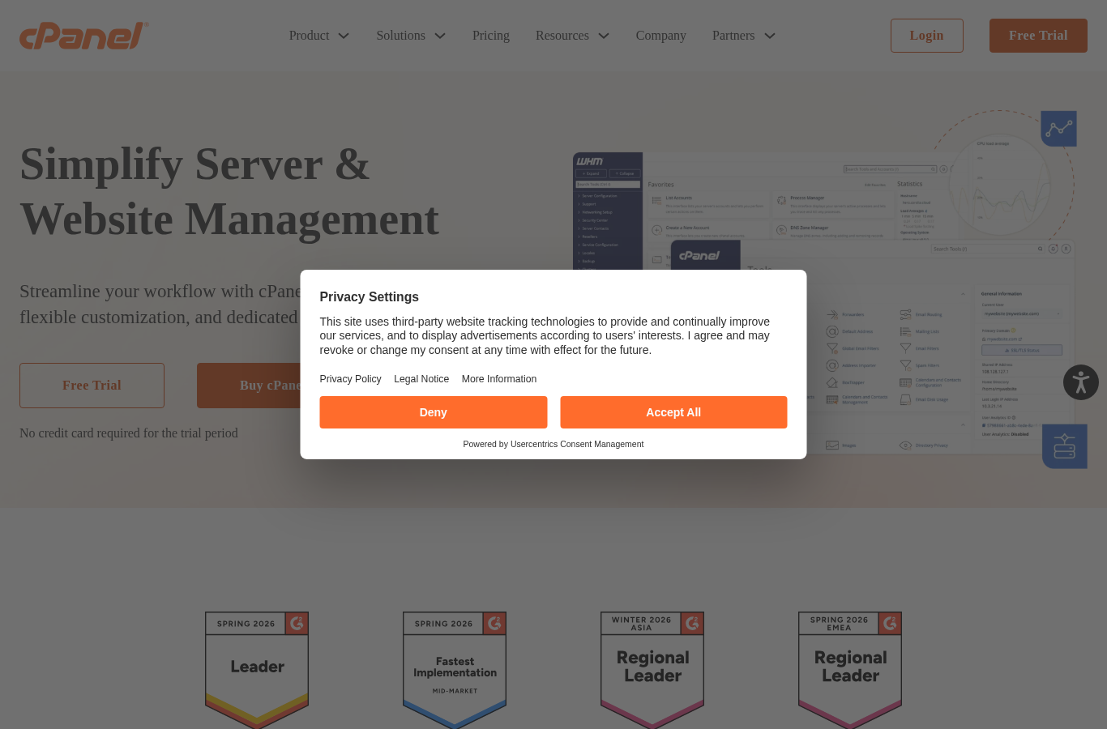Image resolution: width=1107 pixels, height=729 pixels.
Task: Open the Company menu item
Action: 661,36
